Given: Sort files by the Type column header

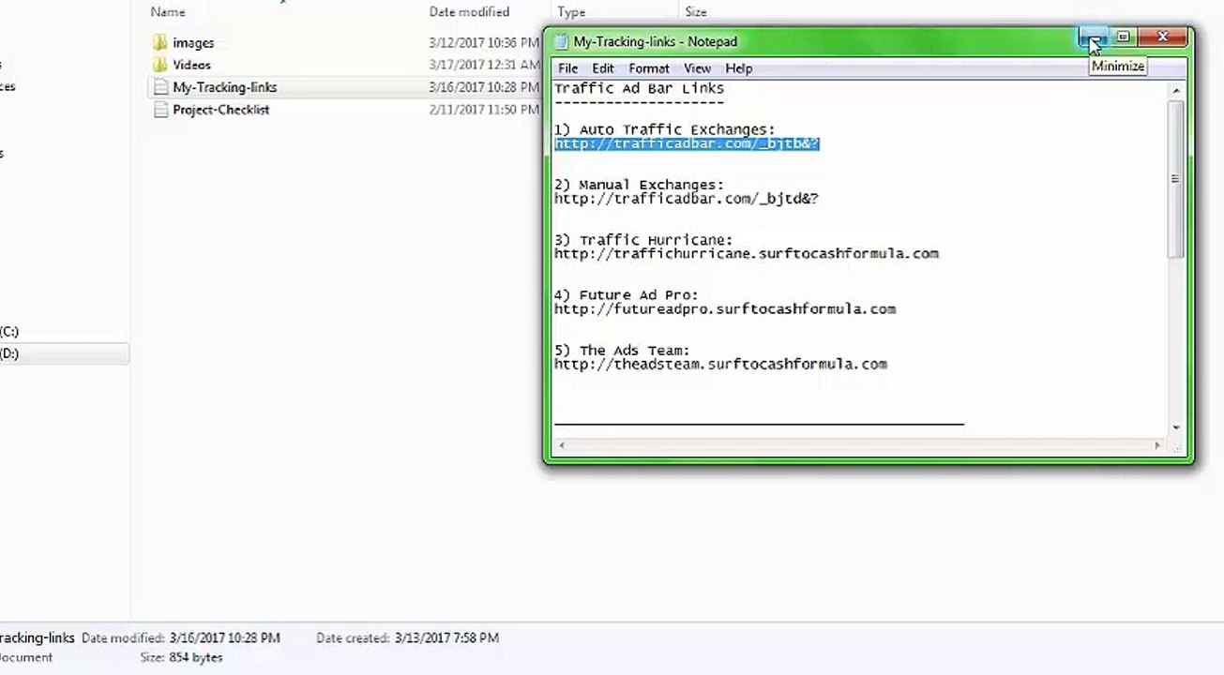Looking at the screenshot, I should coord(571,12).
